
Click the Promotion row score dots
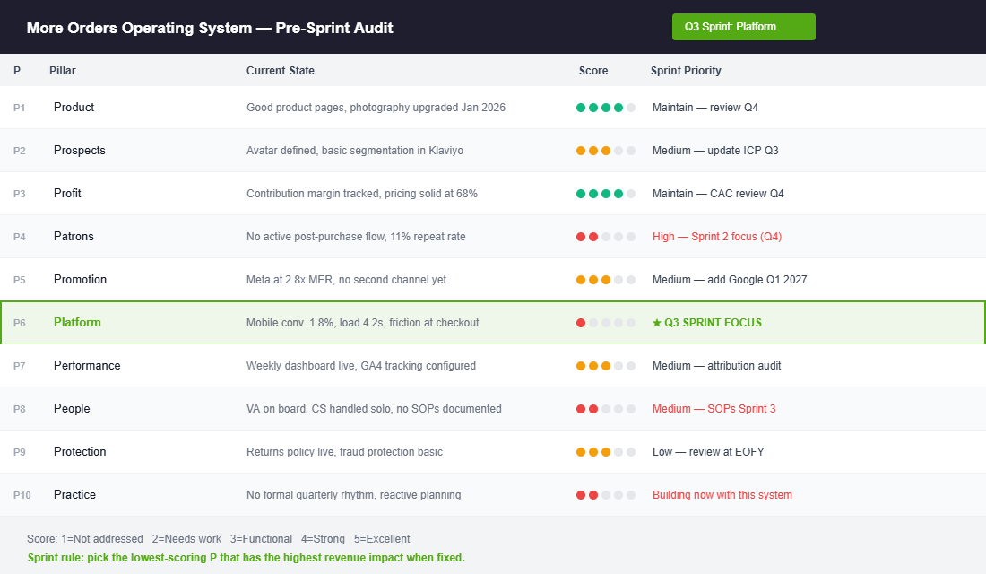[606, 280]
